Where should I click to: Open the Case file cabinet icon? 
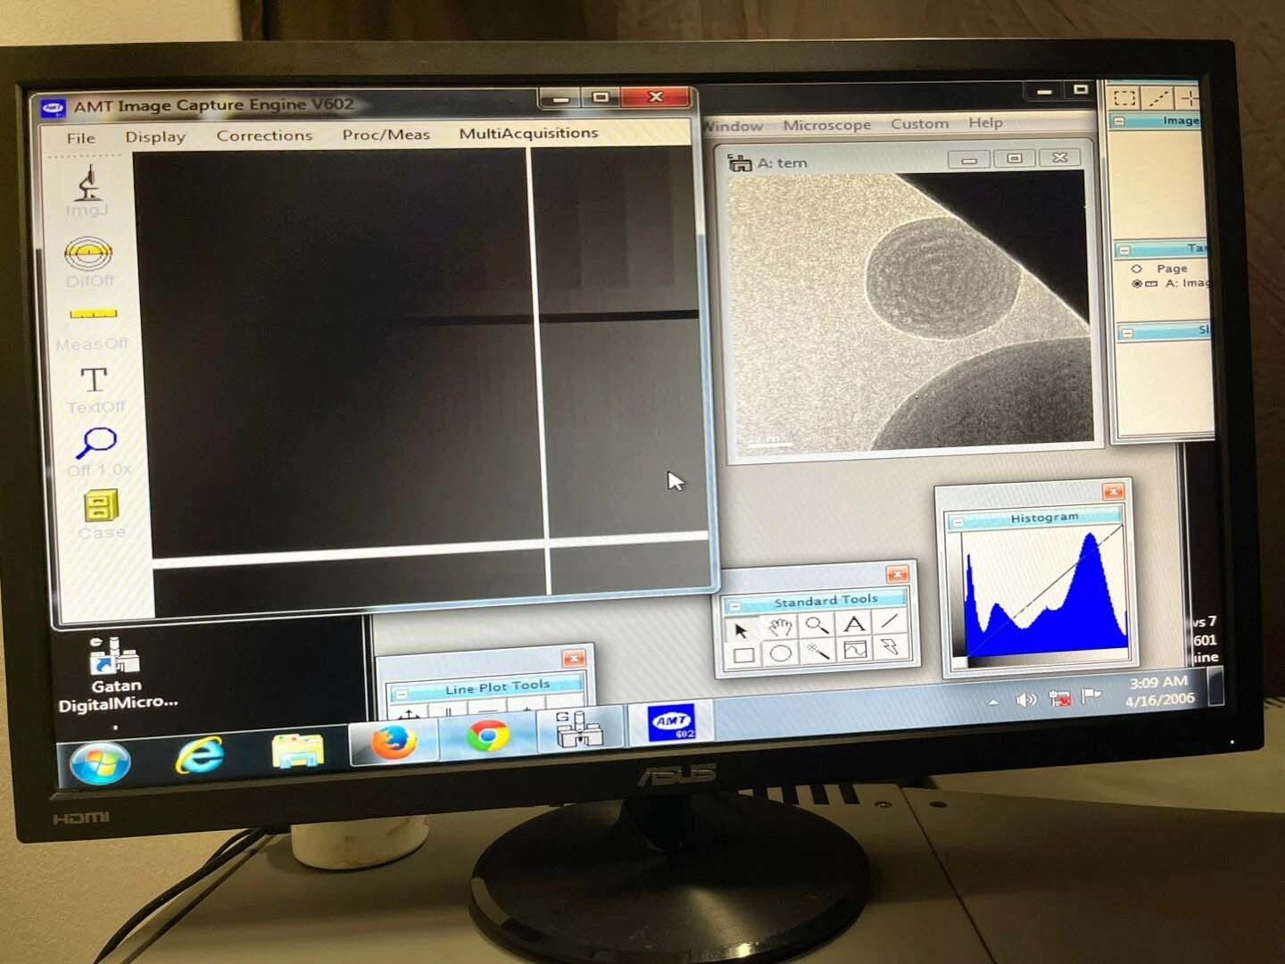tap(101, 506)
